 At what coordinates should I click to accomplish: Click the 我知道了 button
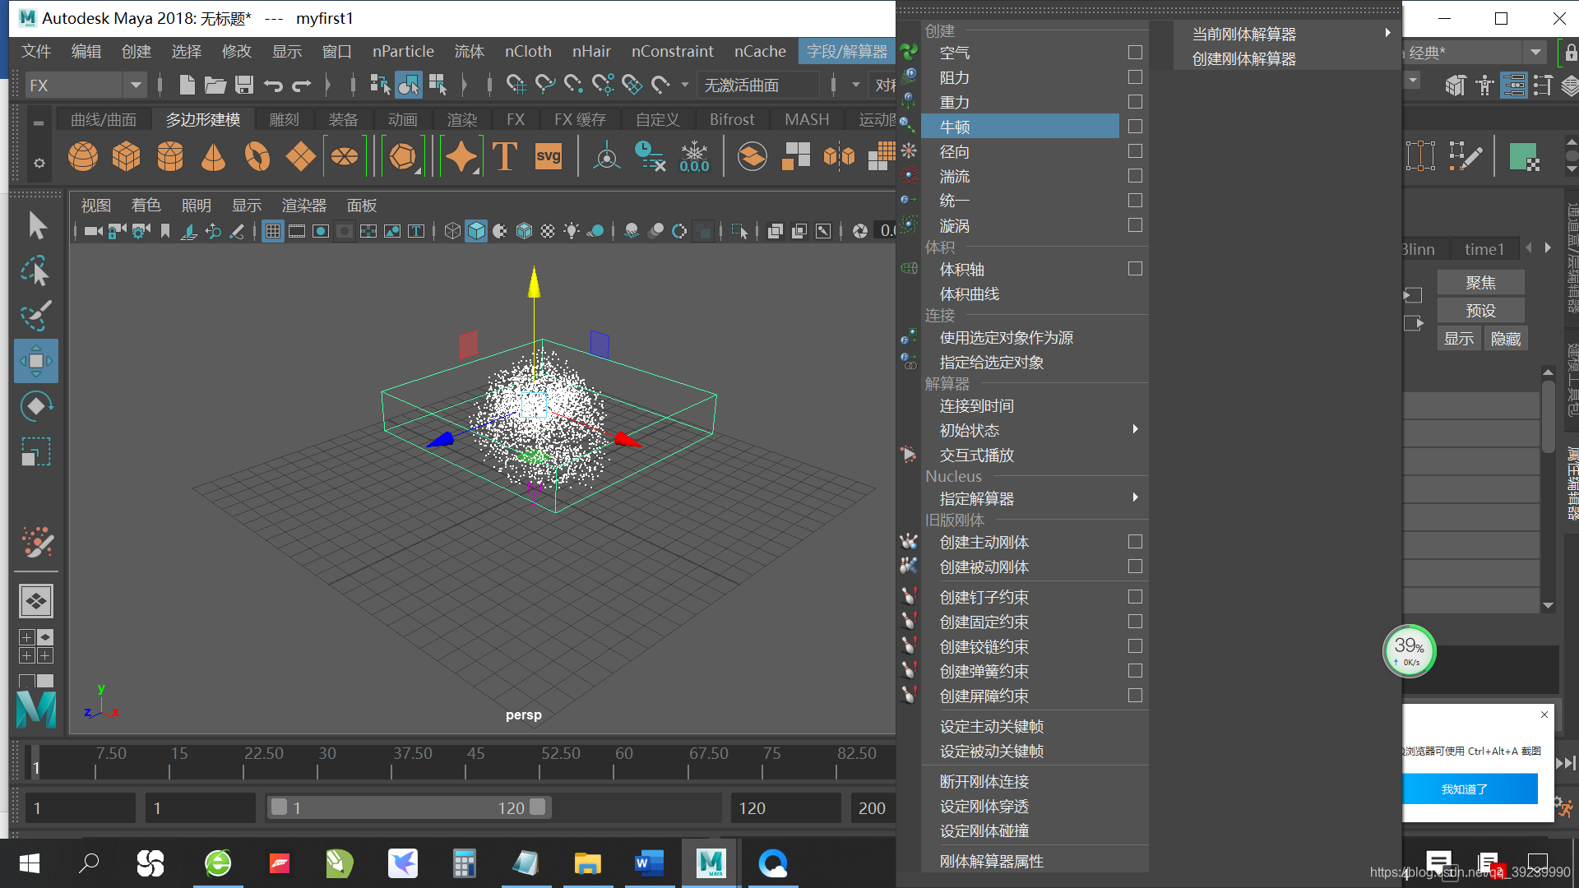point(1465,789)
